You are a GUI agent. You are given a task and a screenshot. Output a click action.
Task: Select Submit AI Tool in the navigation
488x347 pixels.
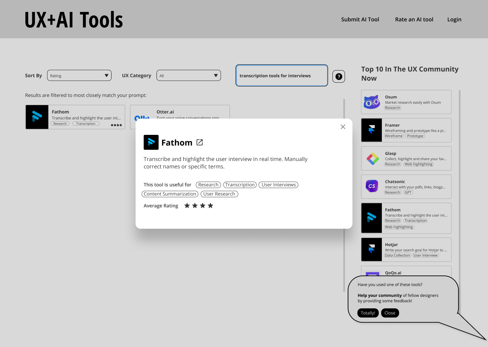pyautogui.click(x=360, y=19)
